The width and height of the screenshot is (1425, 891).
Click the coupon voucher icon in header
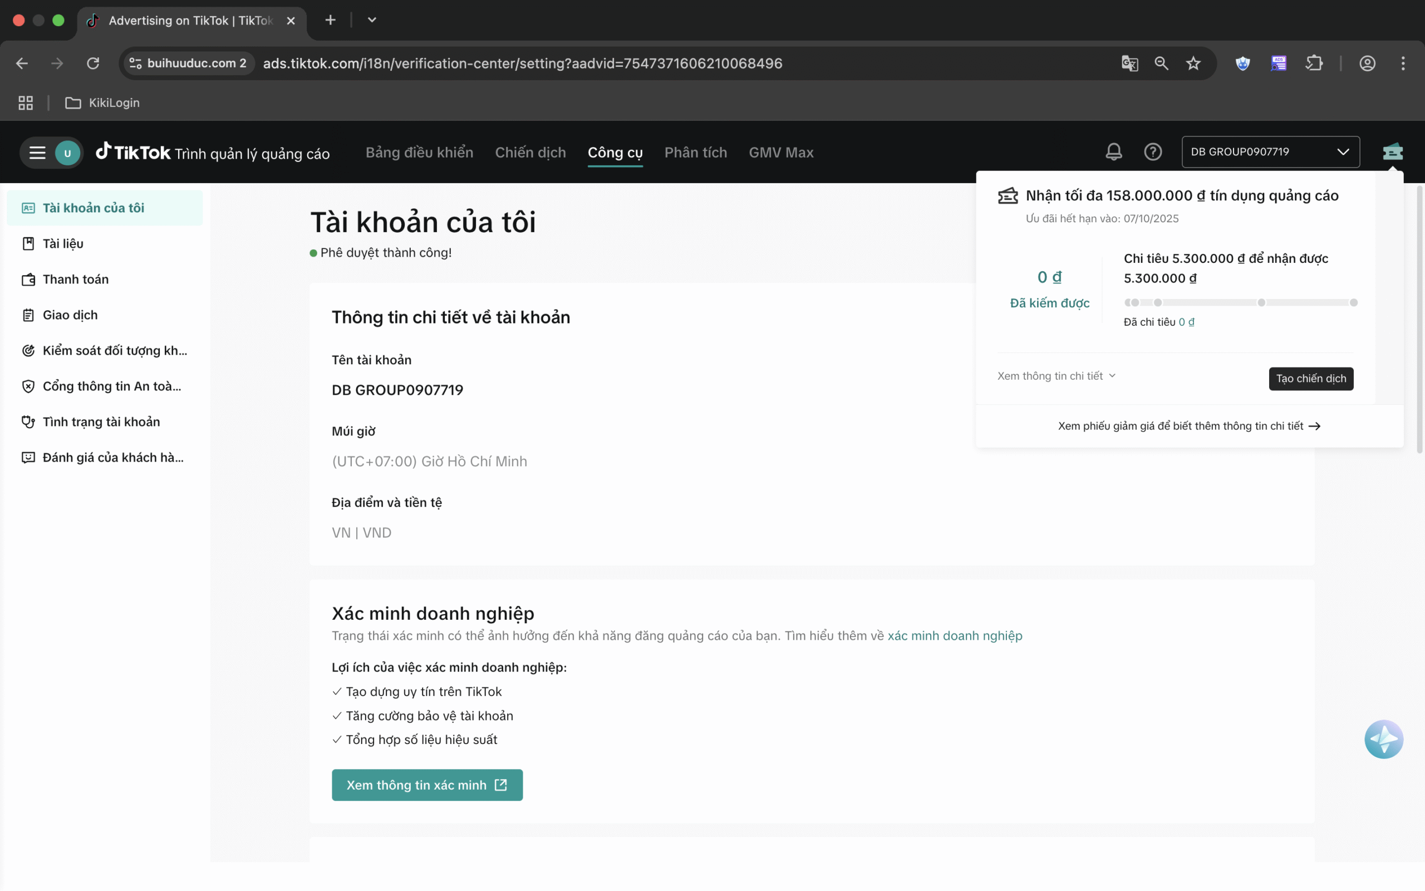(x=1392, y=152)
